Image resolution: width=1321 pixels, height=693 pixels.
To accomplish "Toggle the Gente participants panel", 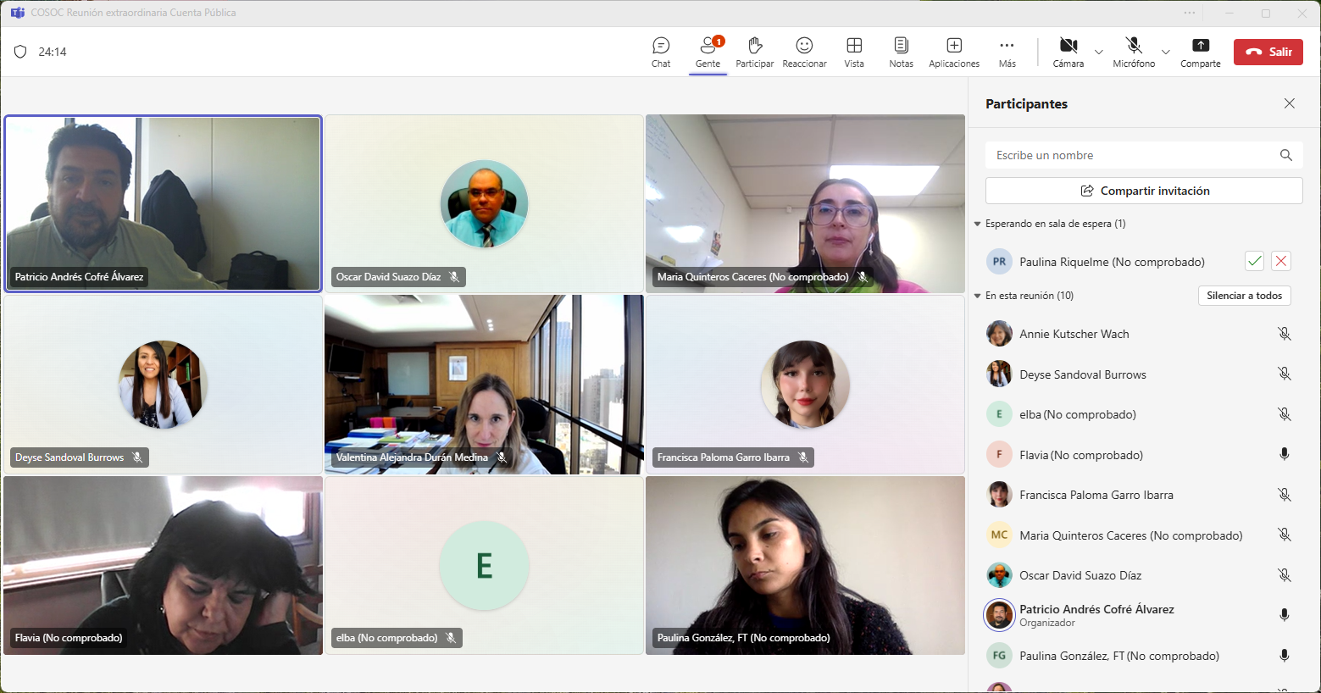I will click(708, 52).
